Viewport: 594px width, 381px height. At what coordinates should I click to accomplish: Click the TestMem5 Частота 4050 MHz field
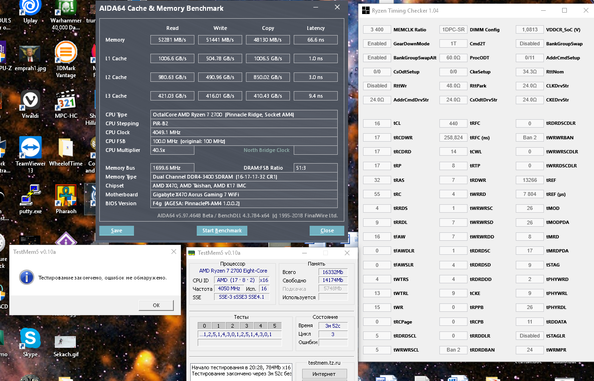(230, 288)
